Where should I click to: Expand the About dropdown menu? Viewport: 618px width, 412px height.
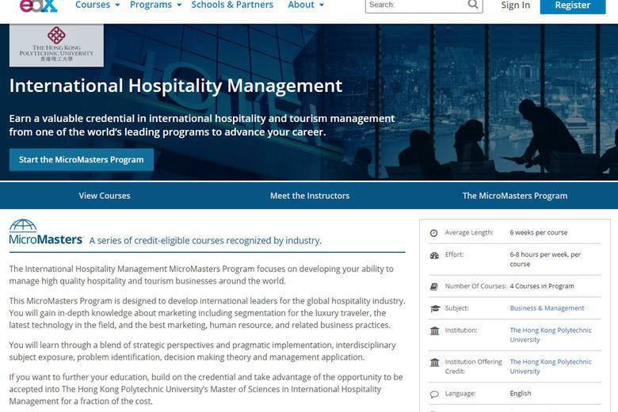click(306, 5)
